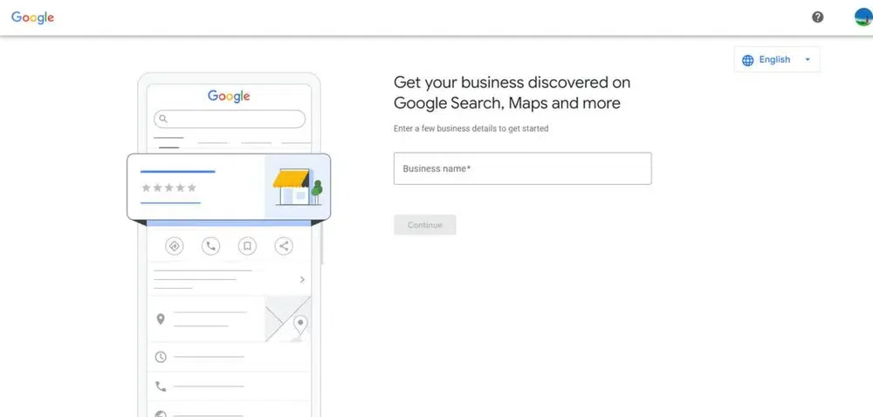Click the share icon in phone mockup
The height and width of the screenshot is (417, 873).
pos(284,246)
